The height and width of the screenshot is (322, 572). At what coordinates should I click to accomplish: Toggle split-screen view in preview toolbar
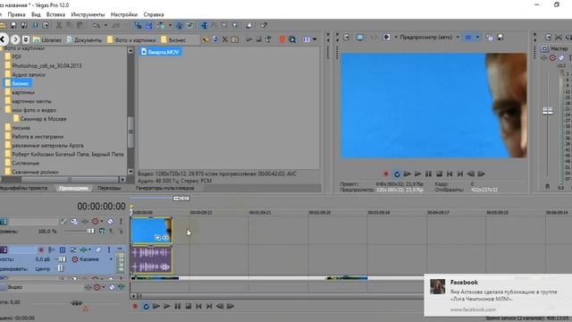tap(386, 38)
